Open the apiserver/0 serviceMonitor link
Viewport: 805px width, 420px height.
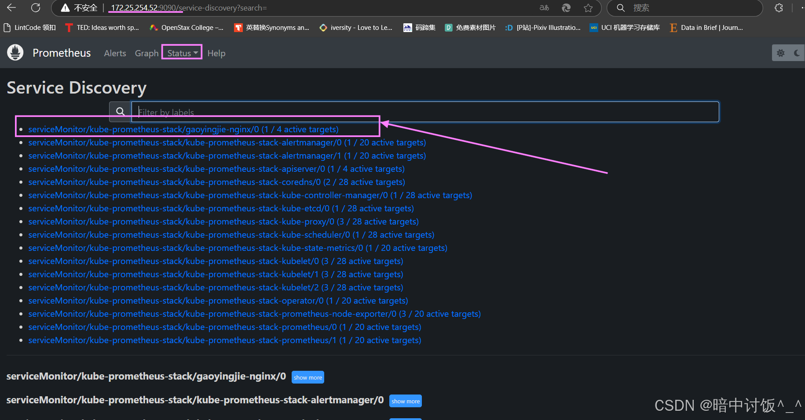(216, 169)
